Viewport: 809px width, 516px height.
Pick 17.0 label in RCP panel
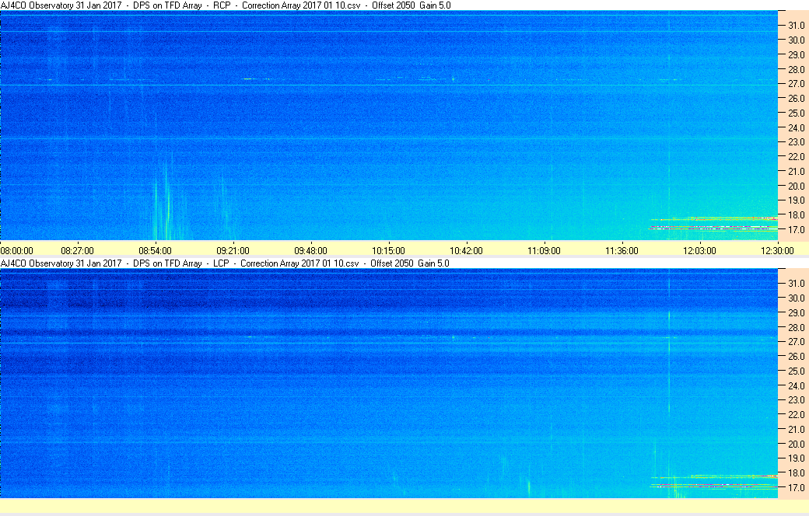(x=796, y=229)
